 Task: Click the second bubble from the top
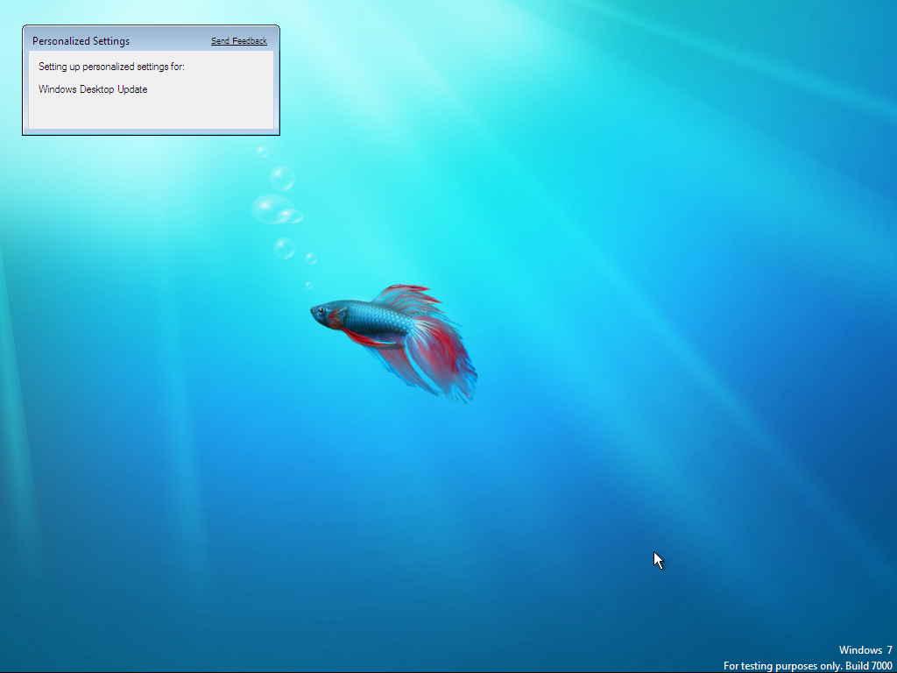(x=281, y=179)
